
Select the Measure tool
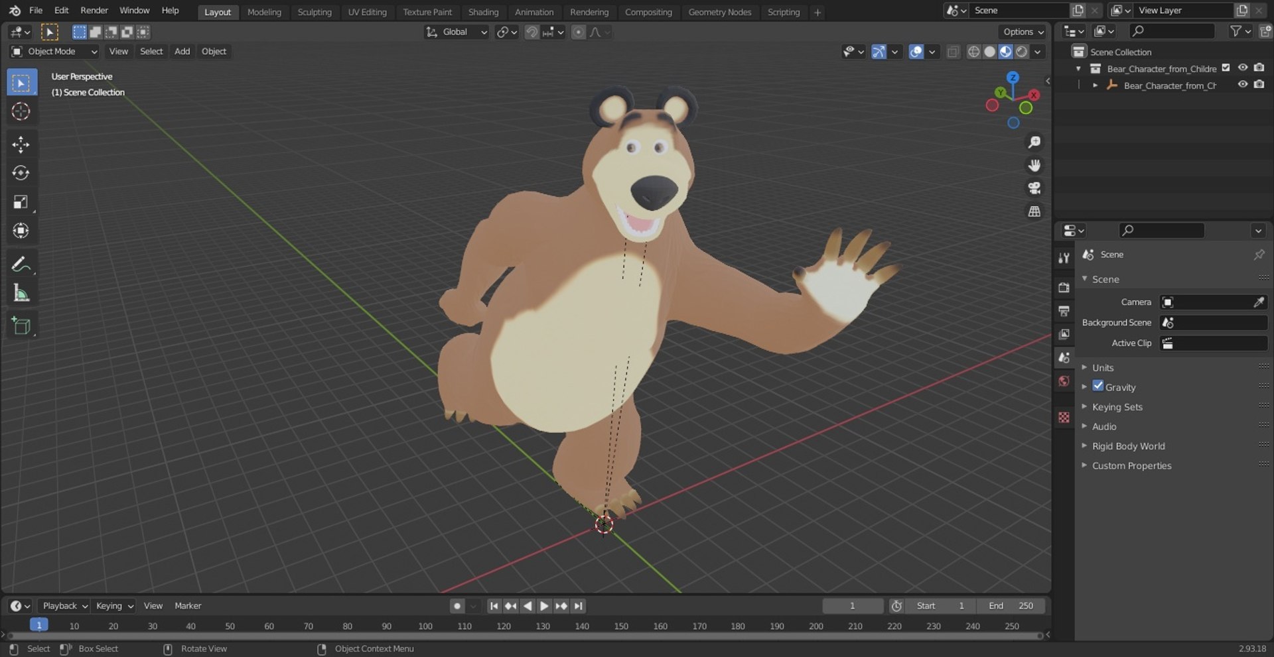(x=21, y=293)
